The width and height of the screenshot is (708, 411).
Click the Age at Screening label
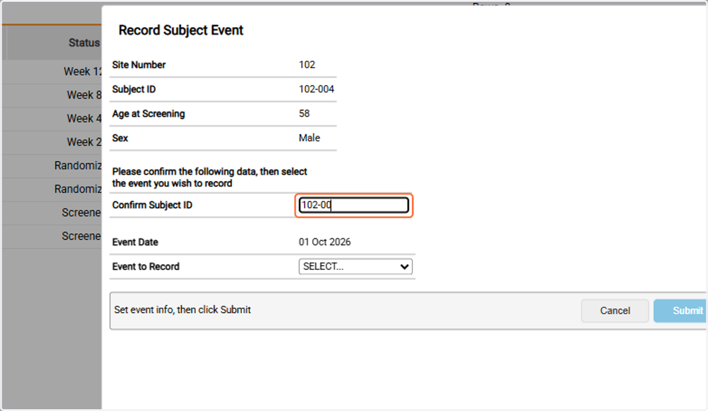pyautogui.click(x=149, y=114)
